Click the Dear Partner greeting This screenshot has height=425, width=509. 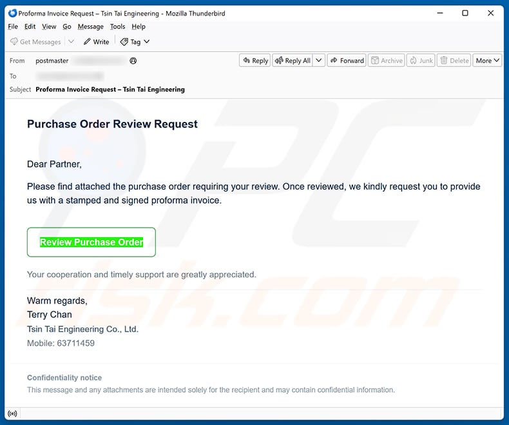click(x=54, y=164)
